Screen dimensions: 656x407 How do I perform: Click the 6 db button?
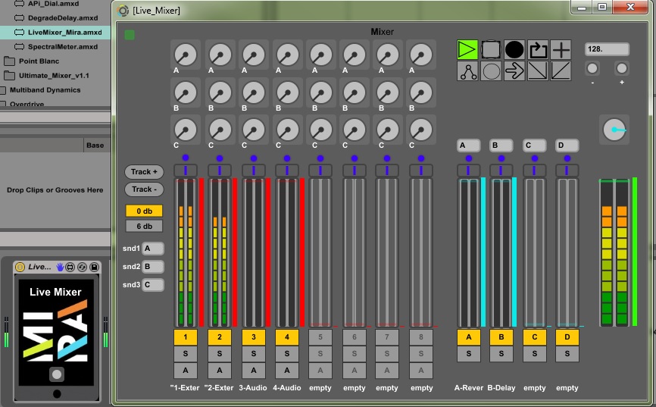[144, 226]
